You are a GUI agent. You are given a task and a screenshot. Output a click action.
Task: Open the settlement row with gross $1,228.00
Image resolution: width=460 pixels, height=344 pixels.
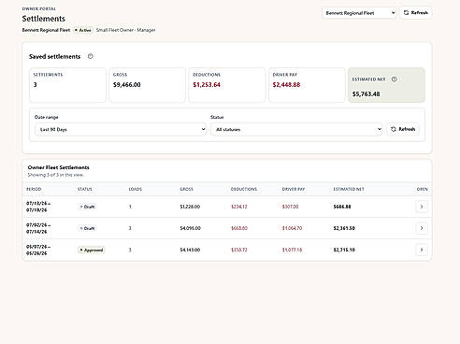click(x=422, y=207)
